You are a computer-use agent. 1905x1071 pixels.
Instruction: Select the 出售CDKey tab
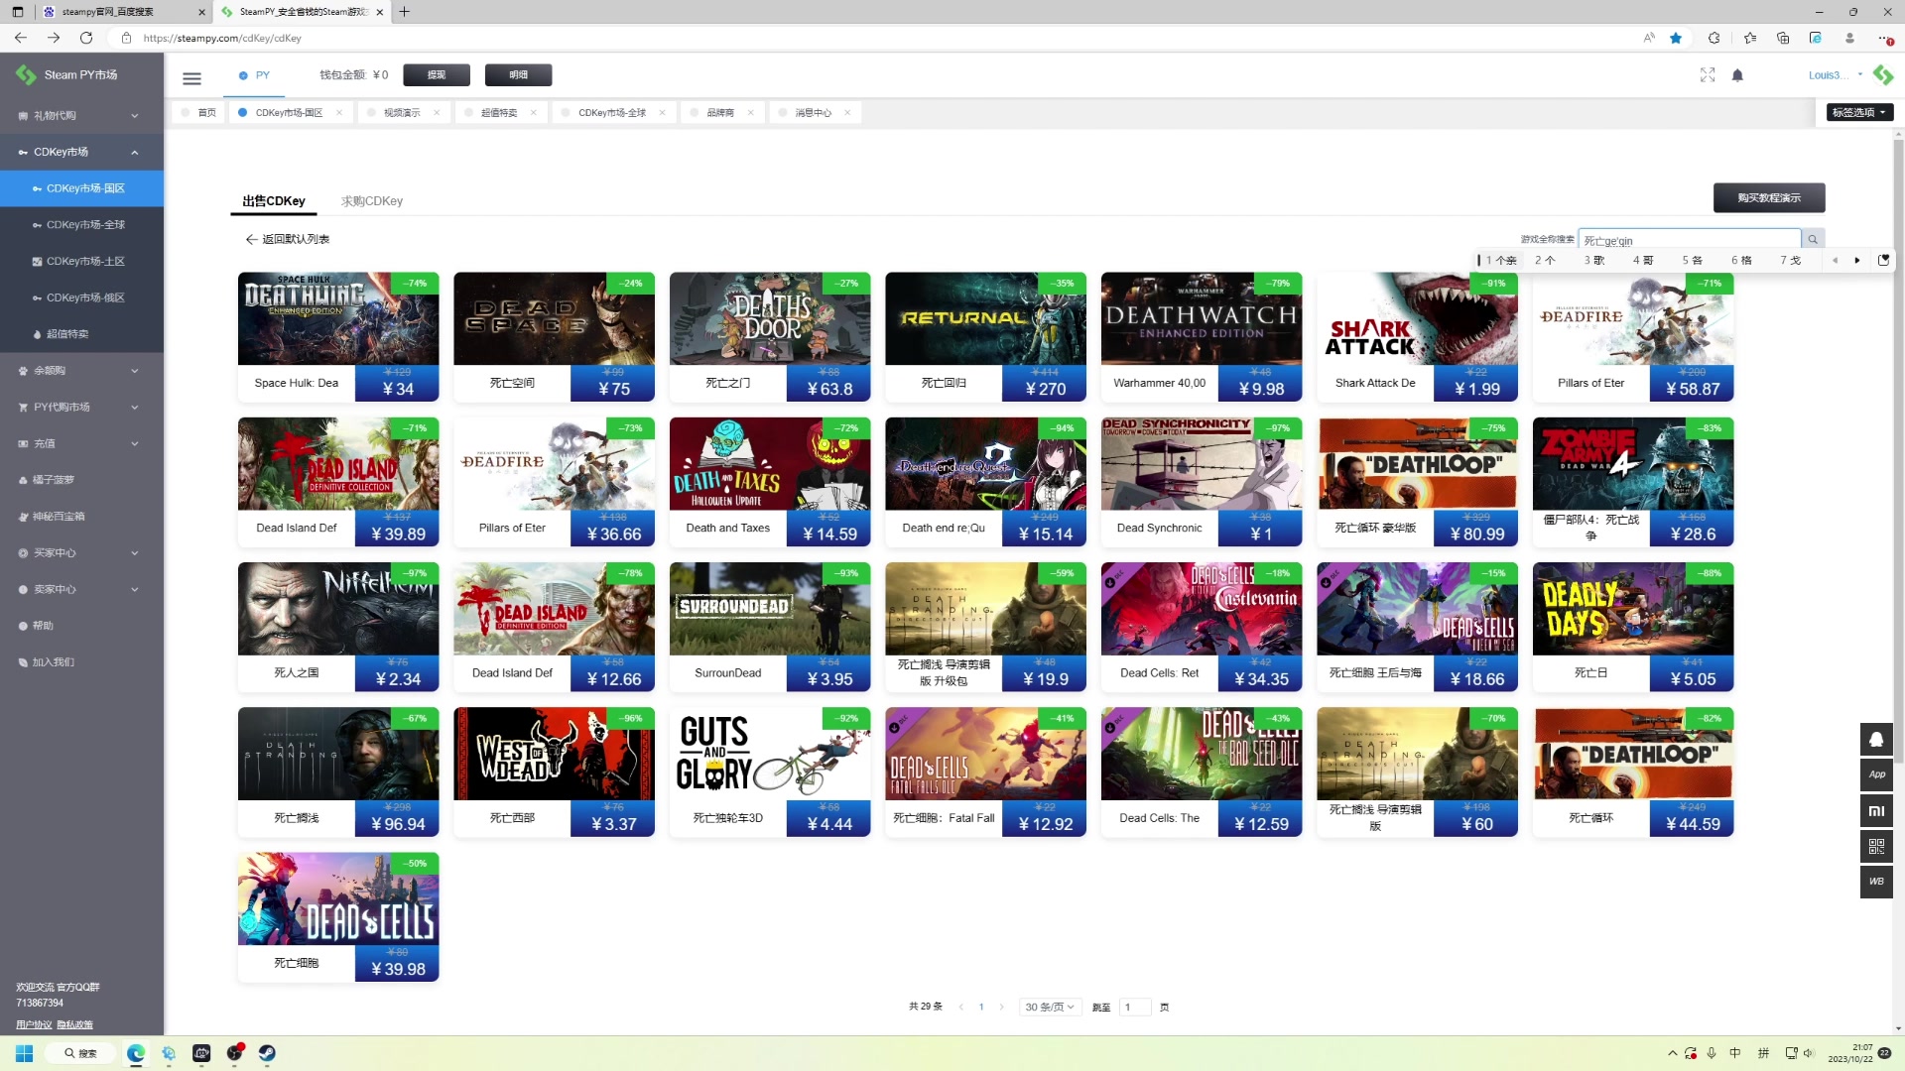pyautogui.click(x=274, y=201)
